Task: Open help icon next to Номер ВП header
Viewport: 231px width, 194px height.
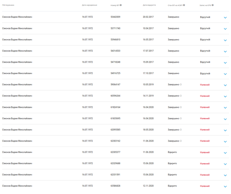Action: (121, 5)
